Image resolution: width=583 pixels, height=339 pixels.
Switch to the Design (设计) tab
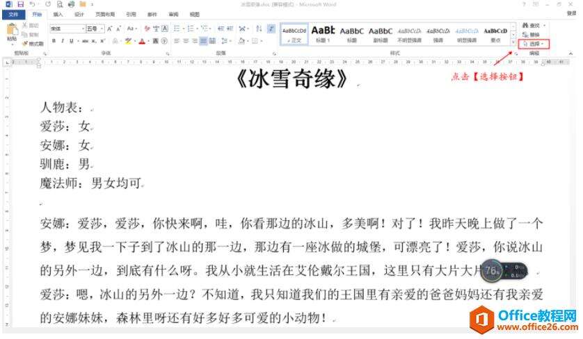pos(79,15)
